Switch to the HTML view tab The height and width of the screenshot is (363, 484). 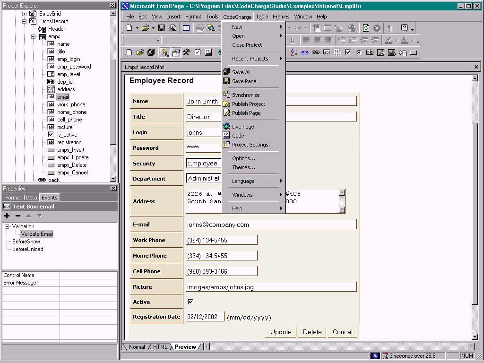[x=160, y=346]
